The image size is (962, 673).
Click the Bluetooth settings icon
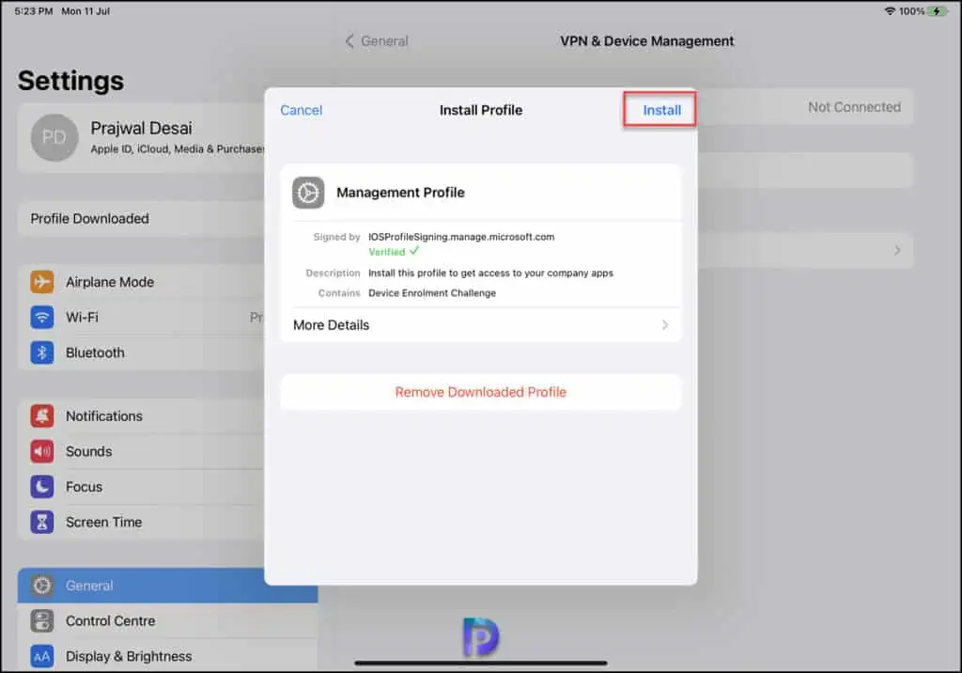pos(41,352)
